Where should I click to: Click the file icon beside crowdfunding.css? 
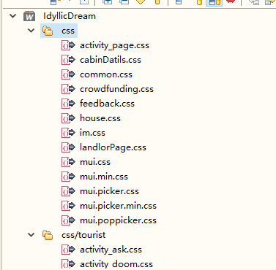pos(68,89)
